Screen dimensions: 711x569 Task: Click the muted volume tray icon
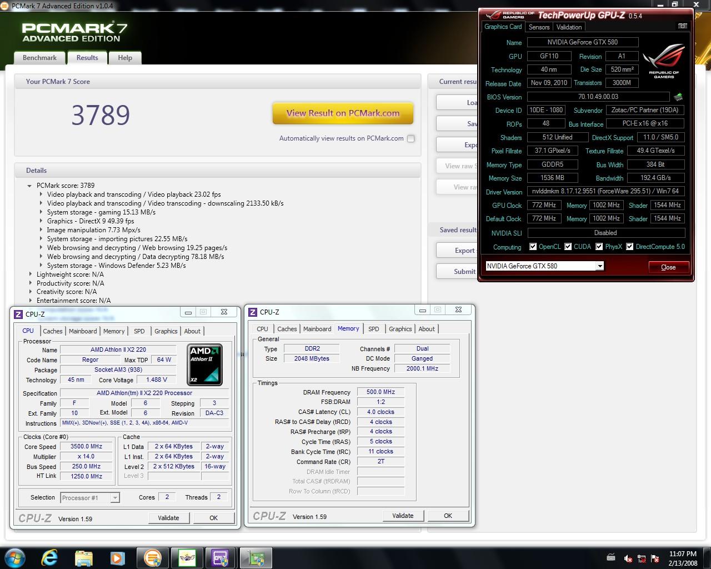coord(628,558)
